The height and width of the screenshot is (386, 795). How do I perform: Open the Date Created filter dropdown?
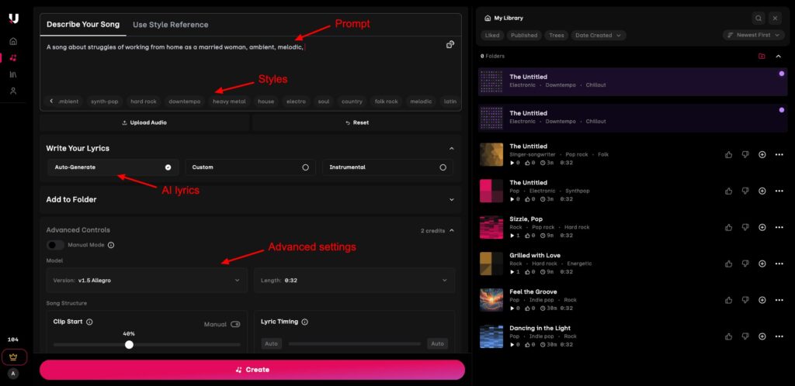click(x=599, y=36)
